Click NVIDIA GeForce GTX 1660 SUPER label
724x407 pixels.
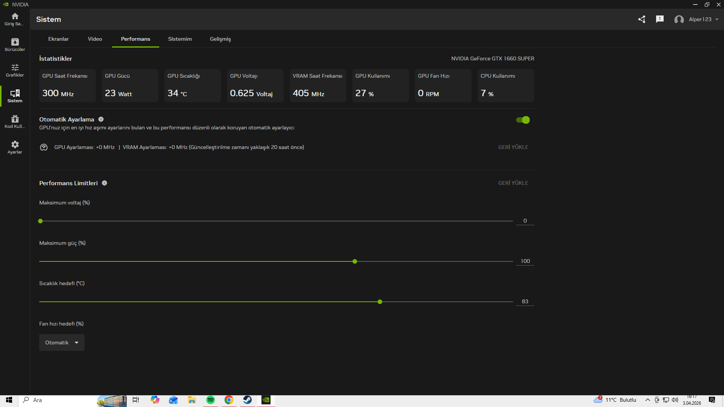click(493, 58)
